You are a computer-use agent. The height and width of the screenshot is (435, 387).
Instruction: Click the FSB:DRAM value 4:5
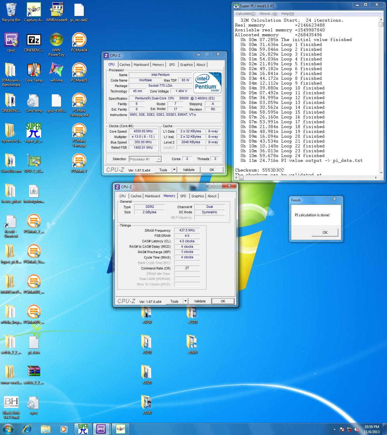[x=187, y=236]
